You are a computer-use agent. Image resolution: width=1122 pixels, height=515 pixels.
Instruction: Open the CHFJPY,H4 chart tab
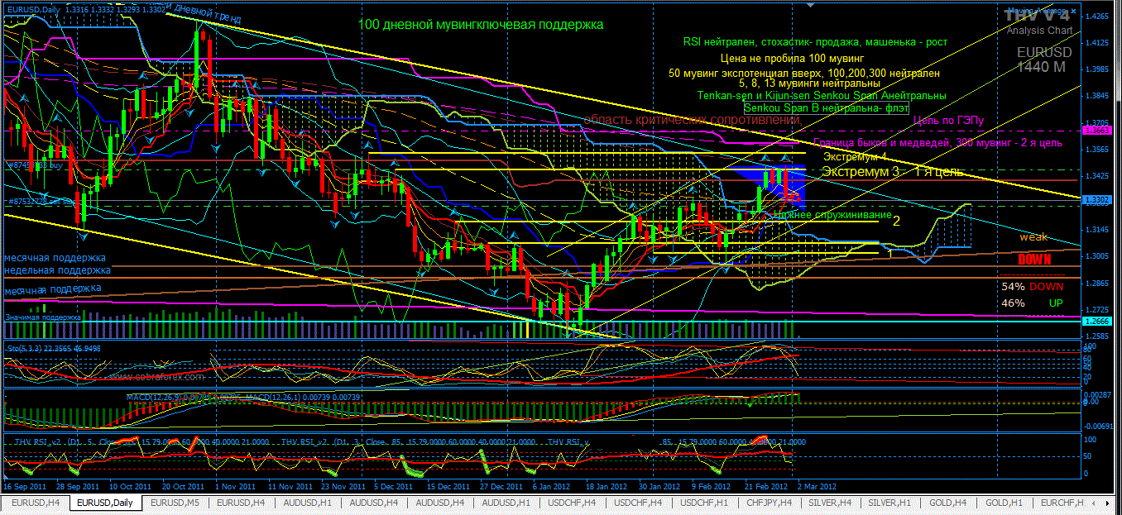(767, 503)
